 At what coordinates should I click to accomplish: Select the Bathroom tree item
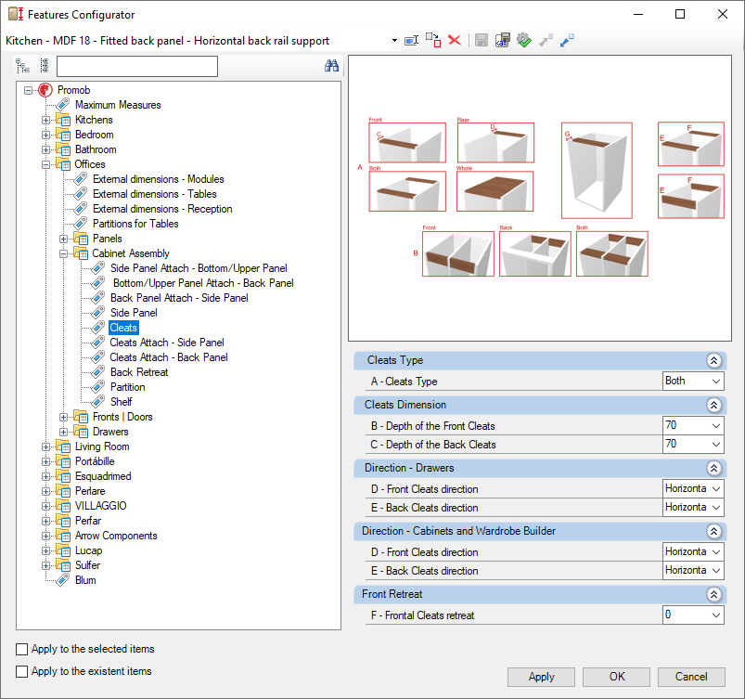pyautogui.click(x=96, y=149)
